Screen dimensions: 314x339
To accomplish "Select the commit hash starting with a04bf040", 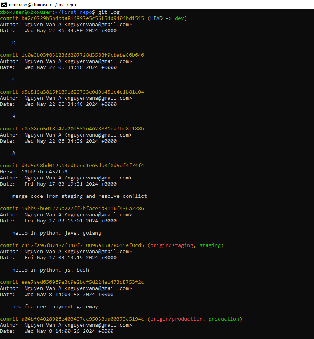I will click(82, 319).
